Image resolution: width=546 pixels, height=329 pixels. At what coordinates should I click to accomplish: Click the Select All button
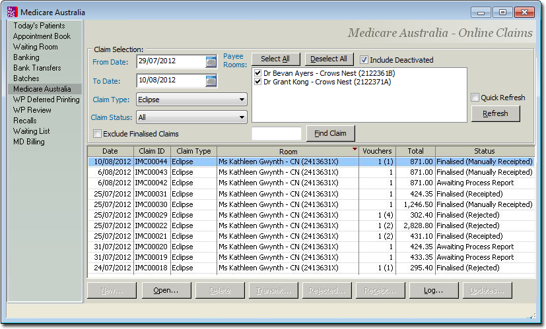[275, 59]
